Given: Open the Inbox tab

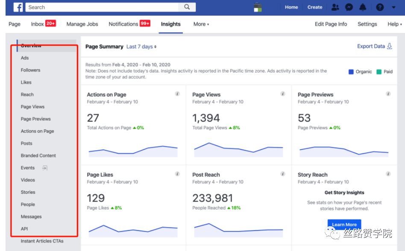Looking at the screenshot, I should (38, 24).
